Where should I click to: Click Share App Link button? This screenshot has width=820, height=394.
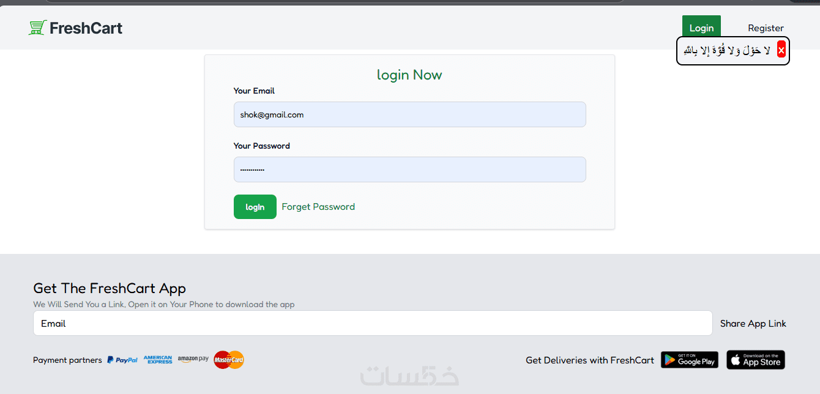tap(753, 323)
